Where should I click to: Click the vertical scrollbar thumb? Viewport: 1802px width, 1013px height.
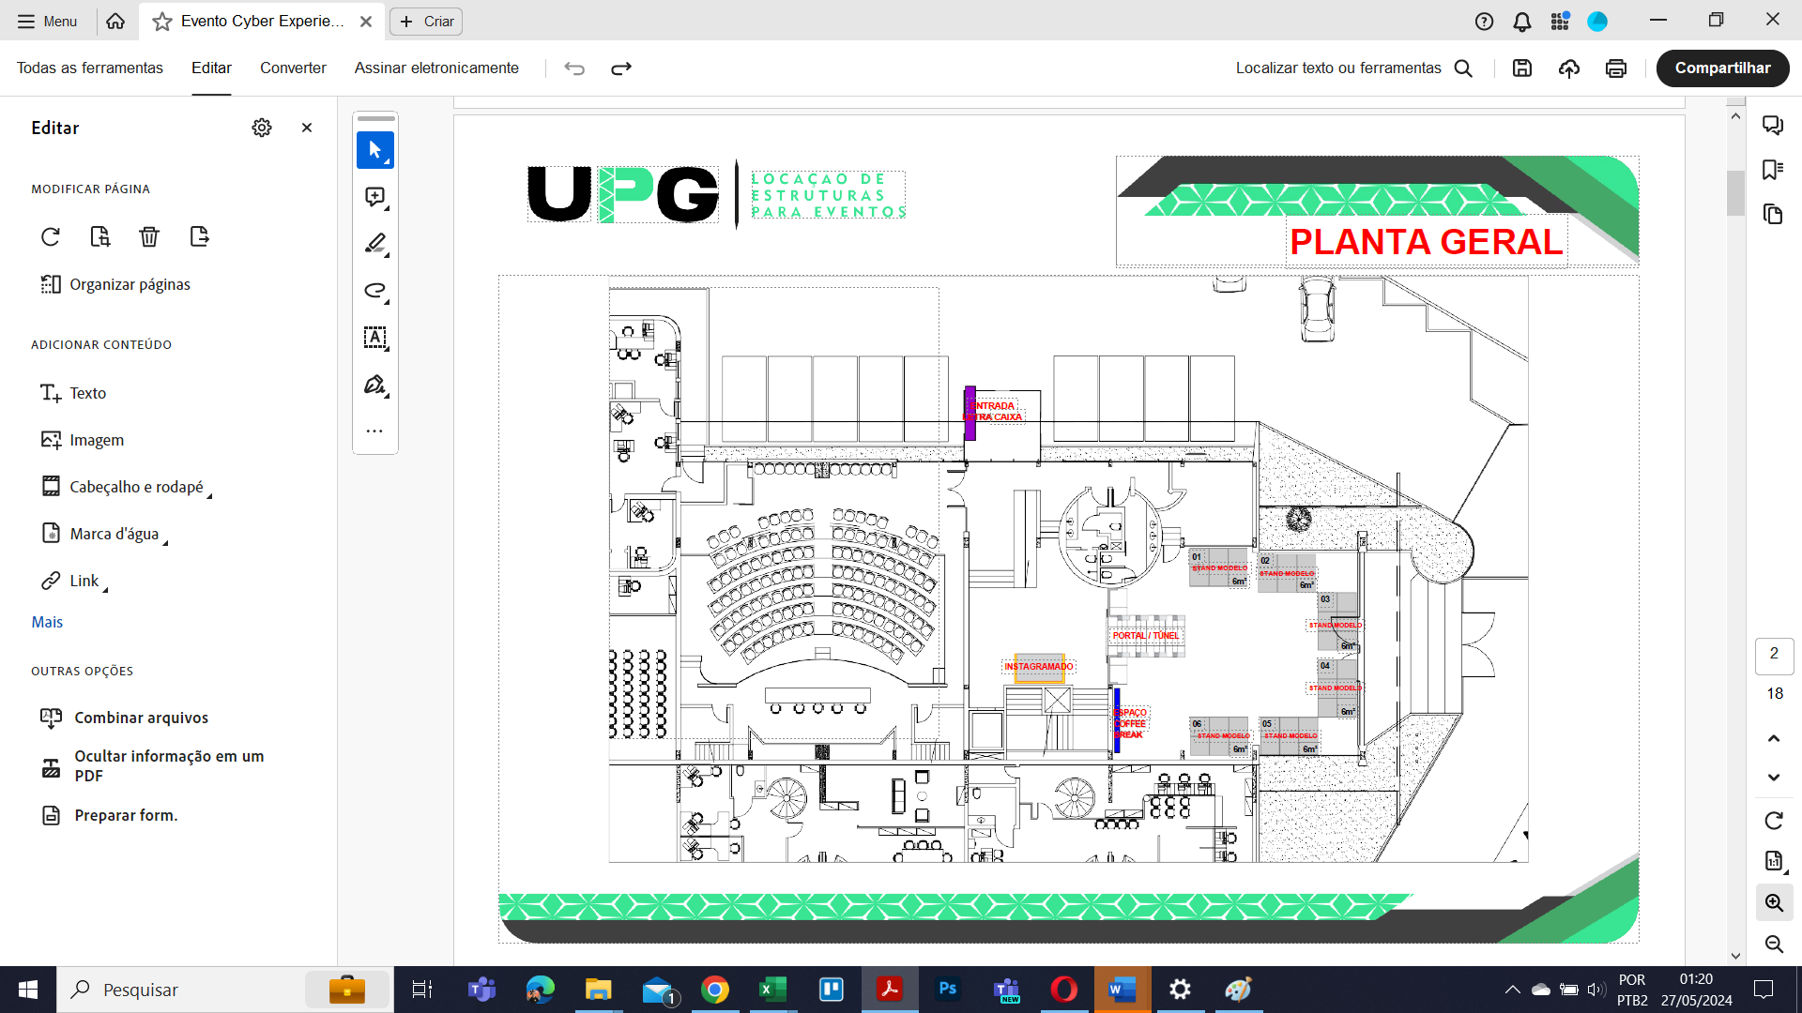tap(1735, 192)
